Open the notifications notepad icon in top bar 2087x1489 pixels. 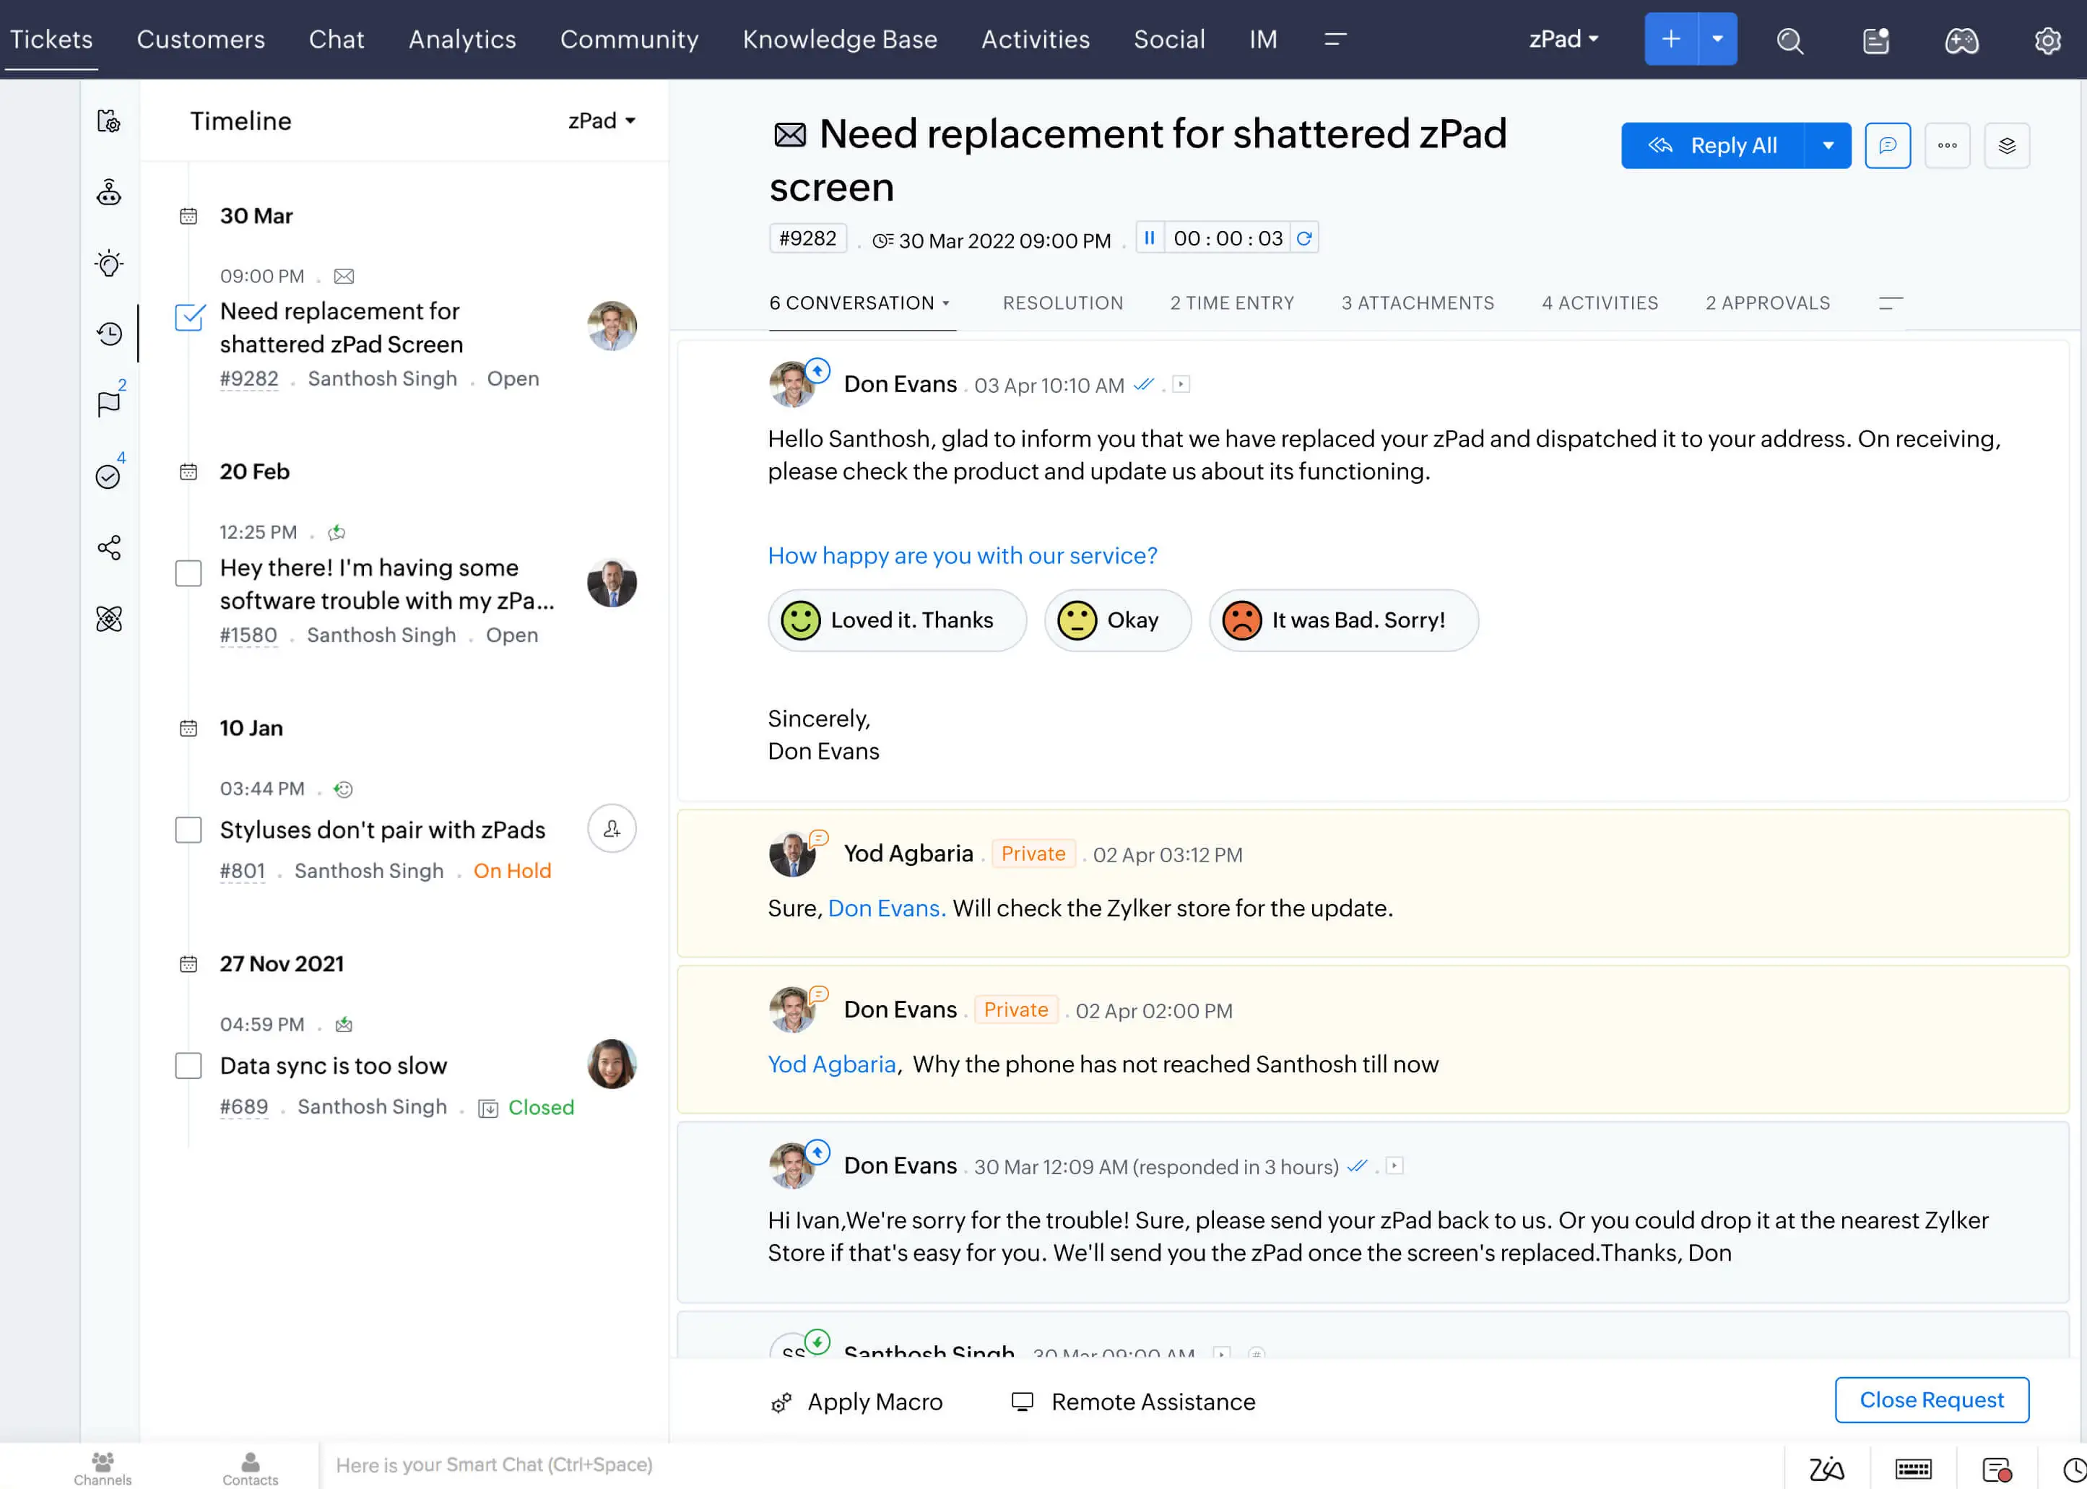(x=1876, y=40)
